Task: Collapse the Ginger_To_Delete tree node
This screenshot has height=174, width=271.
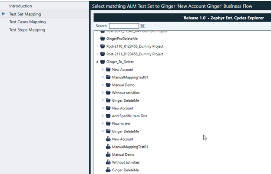Action: tap(97, 62)
